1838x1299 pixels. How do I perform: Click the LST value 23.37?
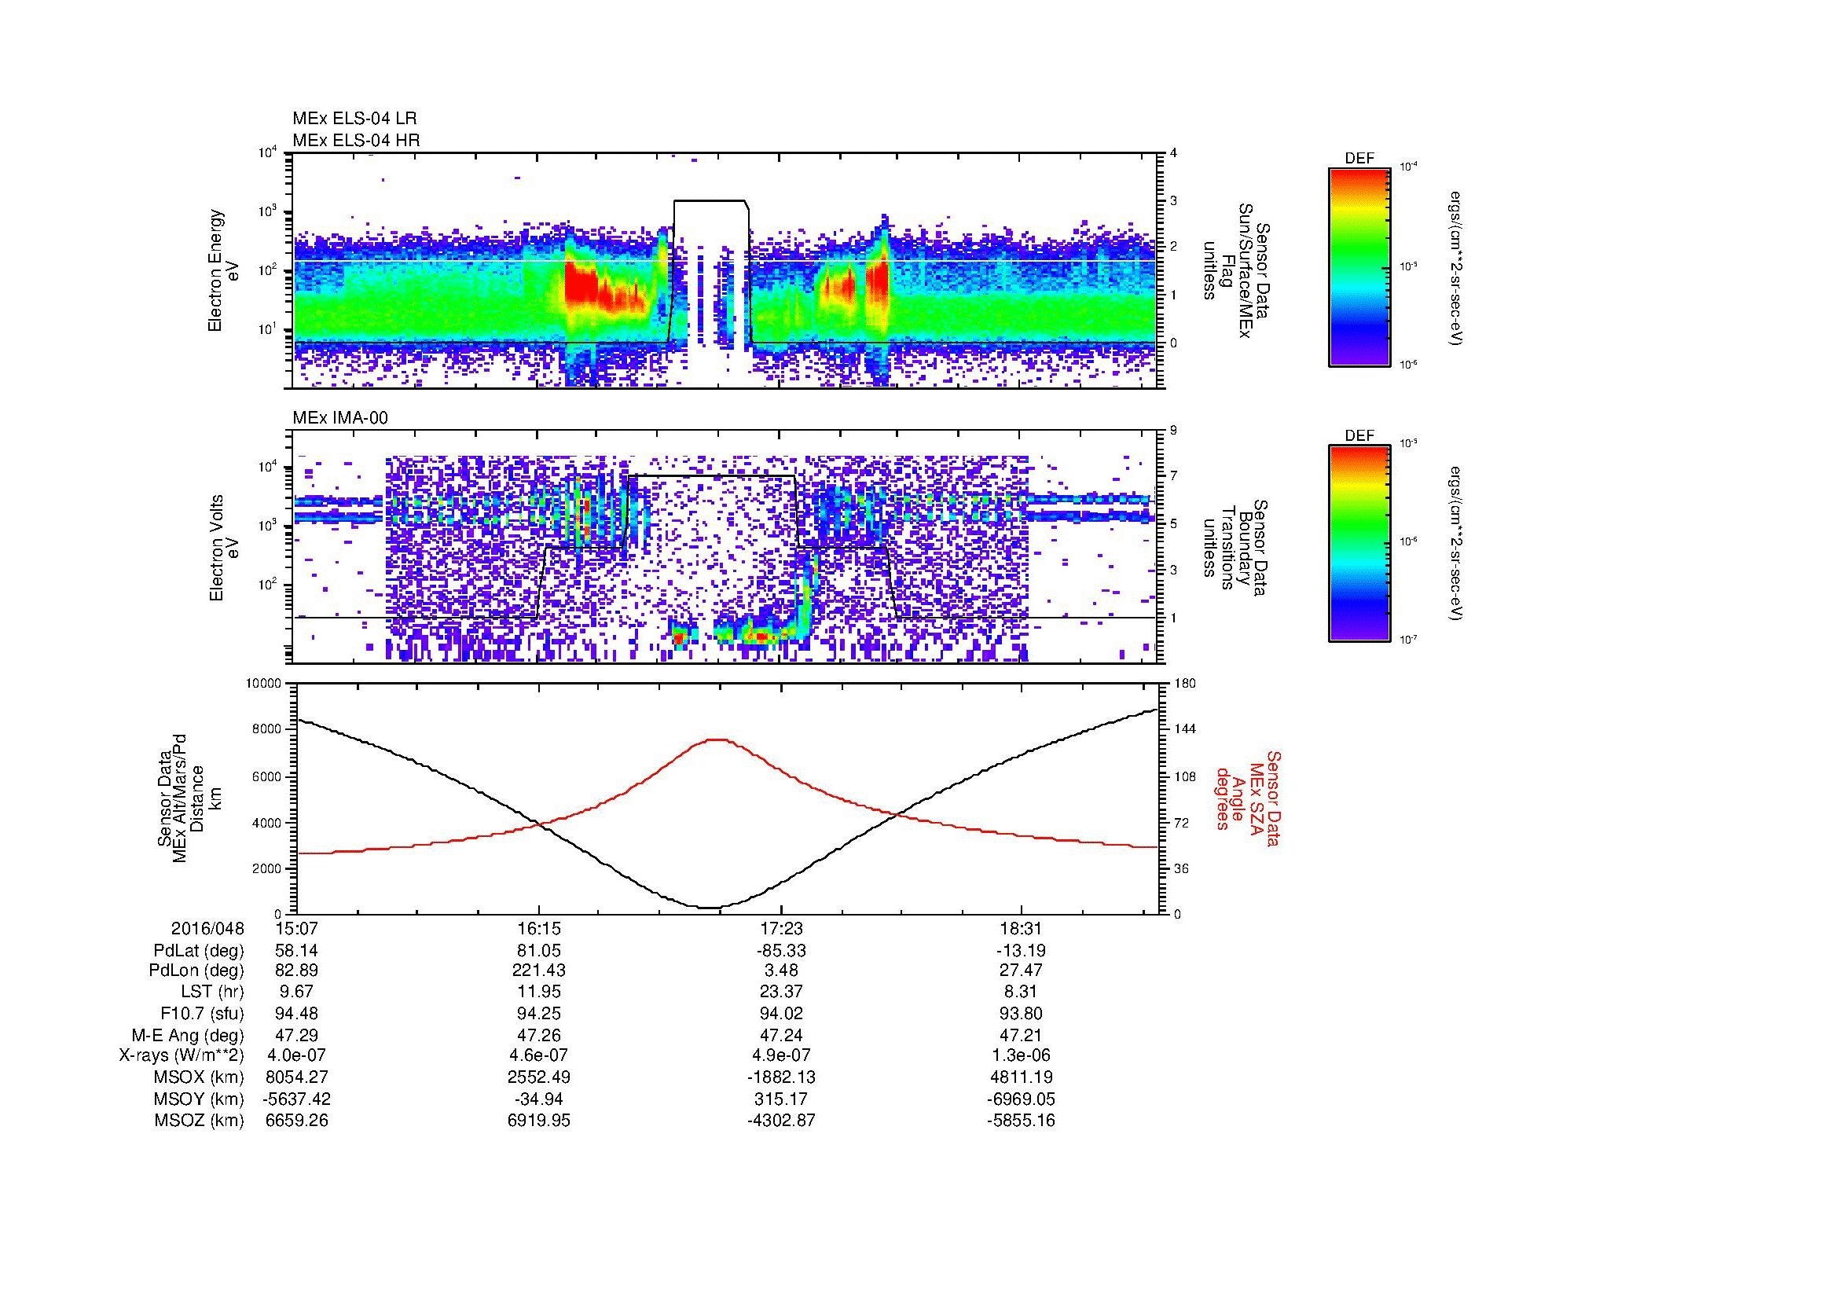pyautogui.click(x=780, y=992)
